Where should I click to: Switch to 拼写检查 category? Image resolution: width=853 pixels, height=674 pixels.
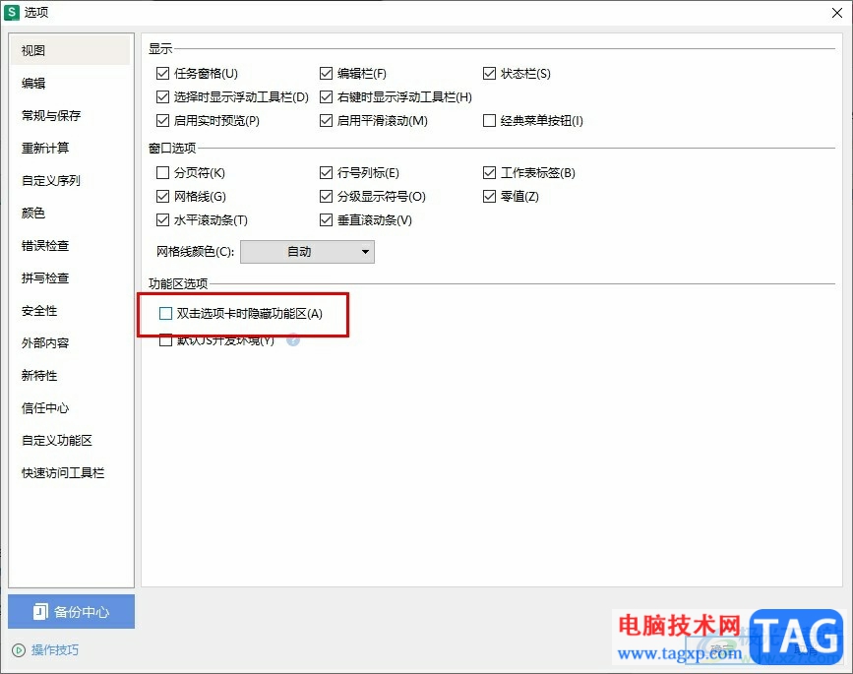tap(70, 278)
